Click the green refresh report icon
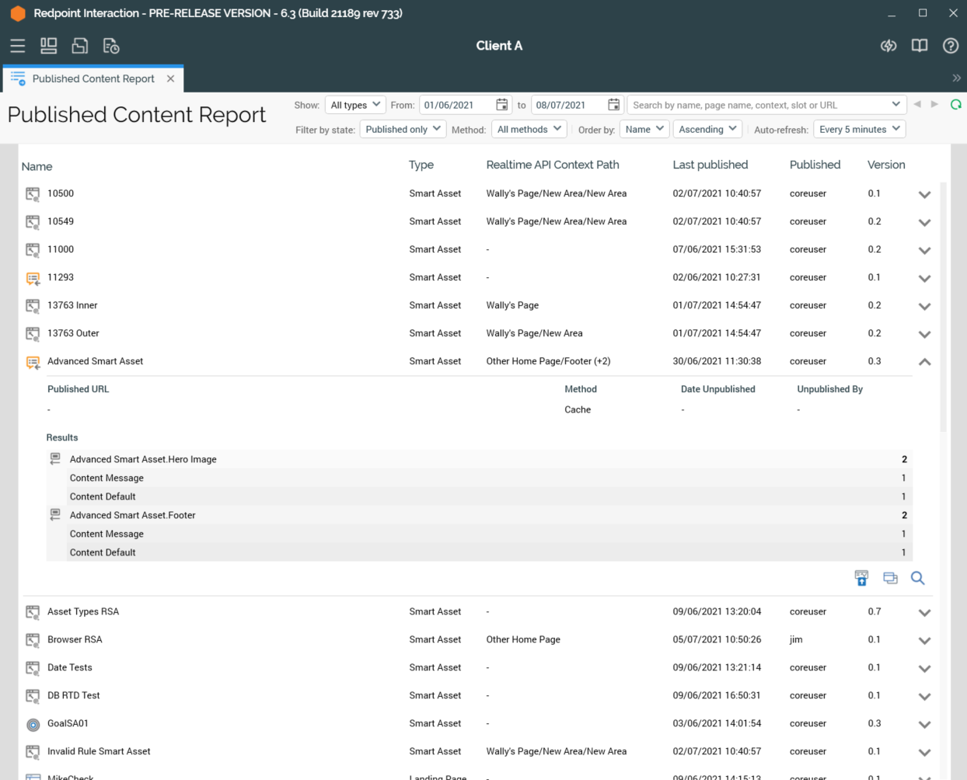967x780 pixels. pos(955,105)
